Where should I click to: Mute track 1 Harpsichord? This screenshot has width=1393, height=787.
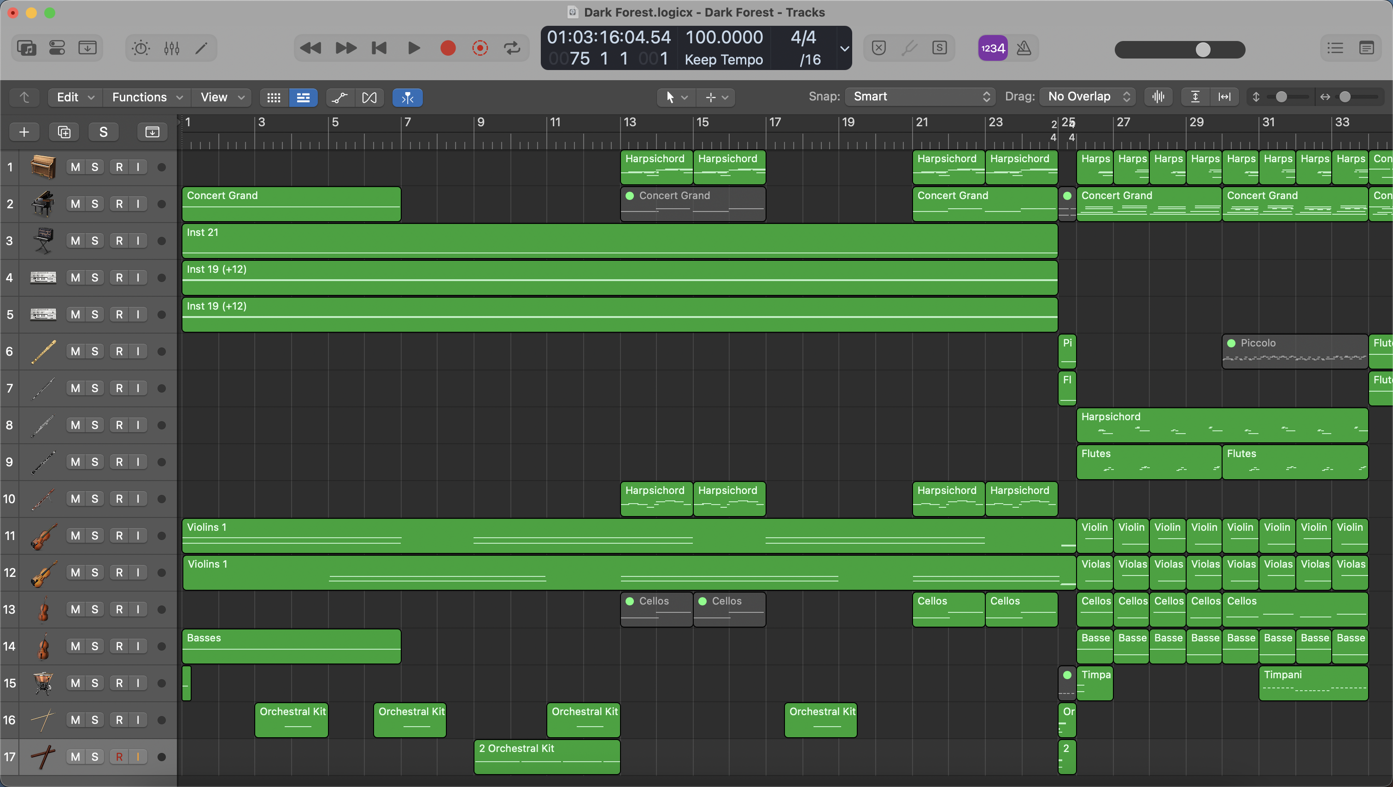[x=75, y=167]
